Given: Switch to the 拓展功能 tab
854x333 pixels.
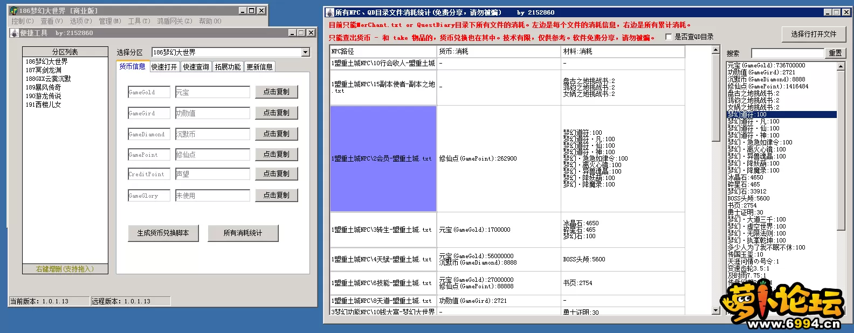Looking at the screenshot, I should click(228, 67).
